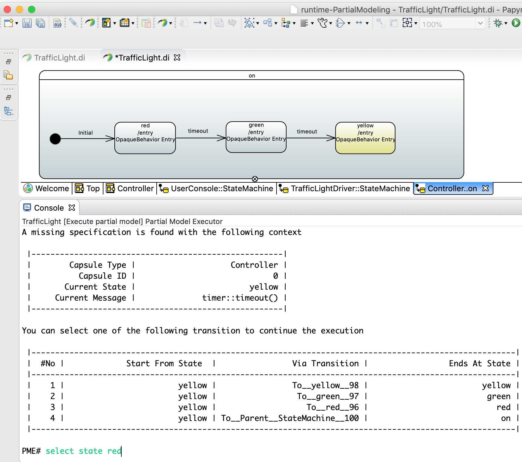This screenshot has height=462, width=522.
Task: Open dropdown beside second Papyrus leaf icon
Action: (x=171, y=23)
